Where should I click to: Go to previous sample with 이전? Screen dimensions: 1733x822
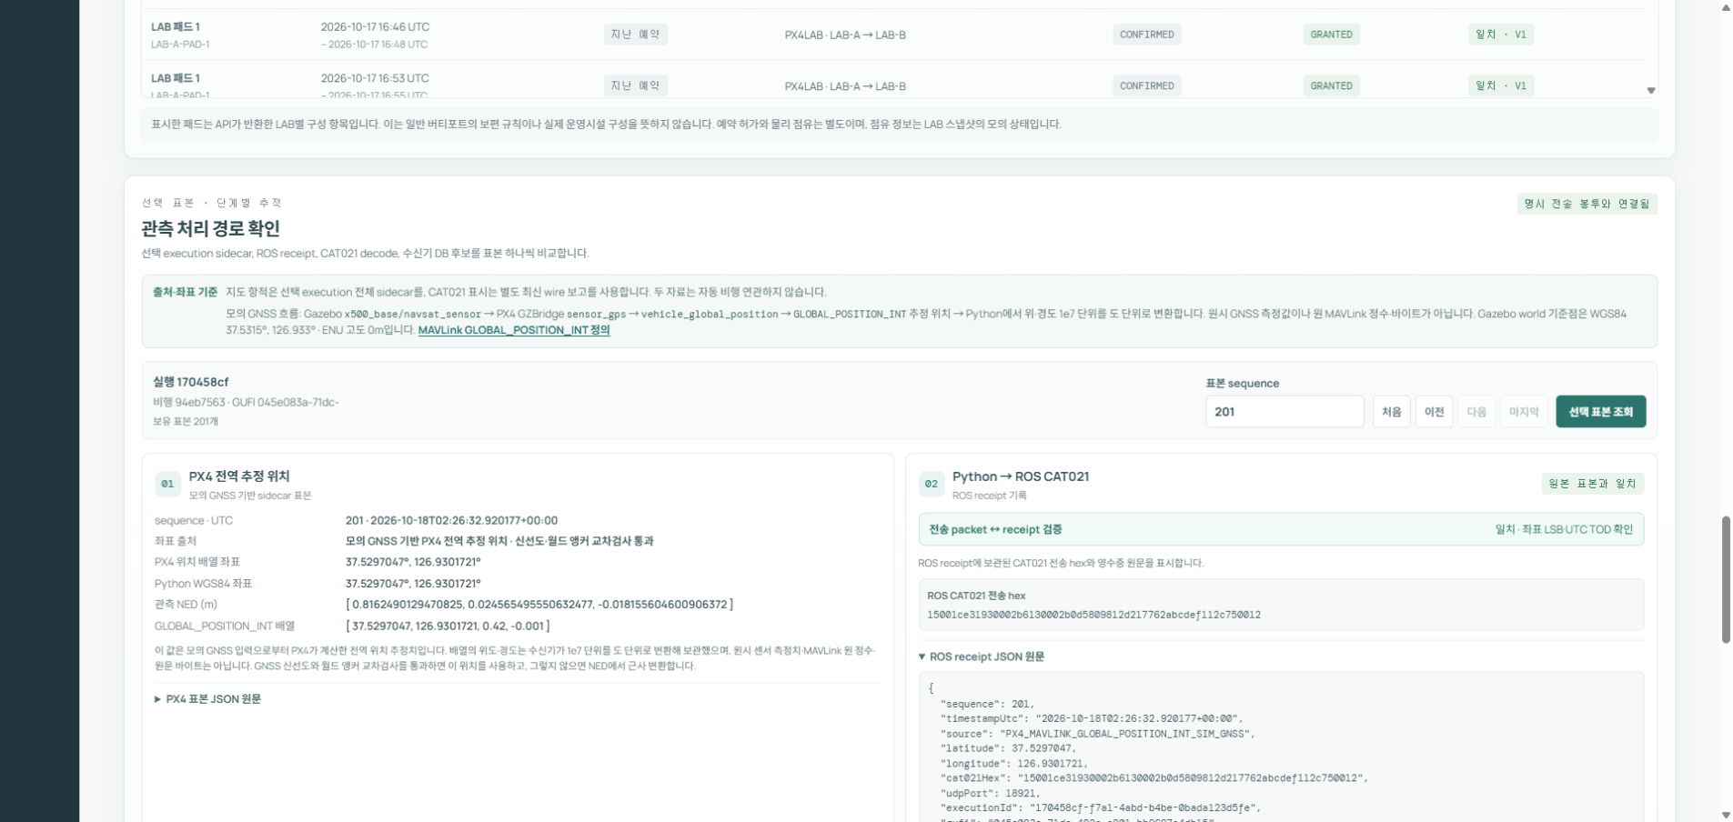click(1434, 412)
